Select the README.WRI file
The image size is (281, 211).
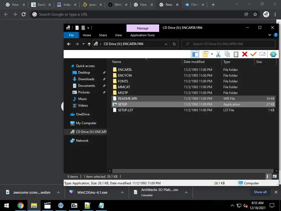point(193,99)
